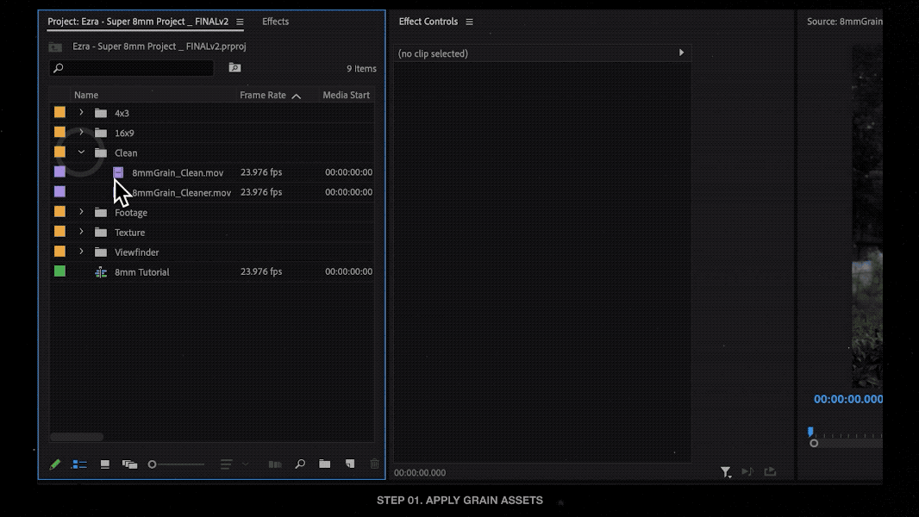The image size is (919, 517).
Task: Click the Texture folder icon
Action: pyautogui.click(x=101, y=233)
